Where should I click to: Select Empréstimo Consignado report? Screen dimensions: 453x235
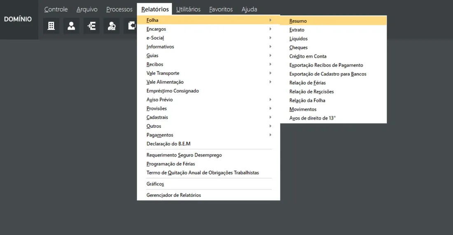pos(209,91)
